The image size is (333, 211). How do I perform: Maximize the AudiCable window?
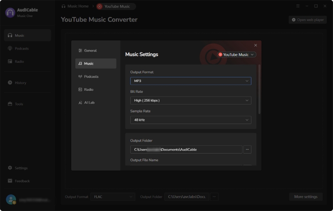[x=316, y=6]
